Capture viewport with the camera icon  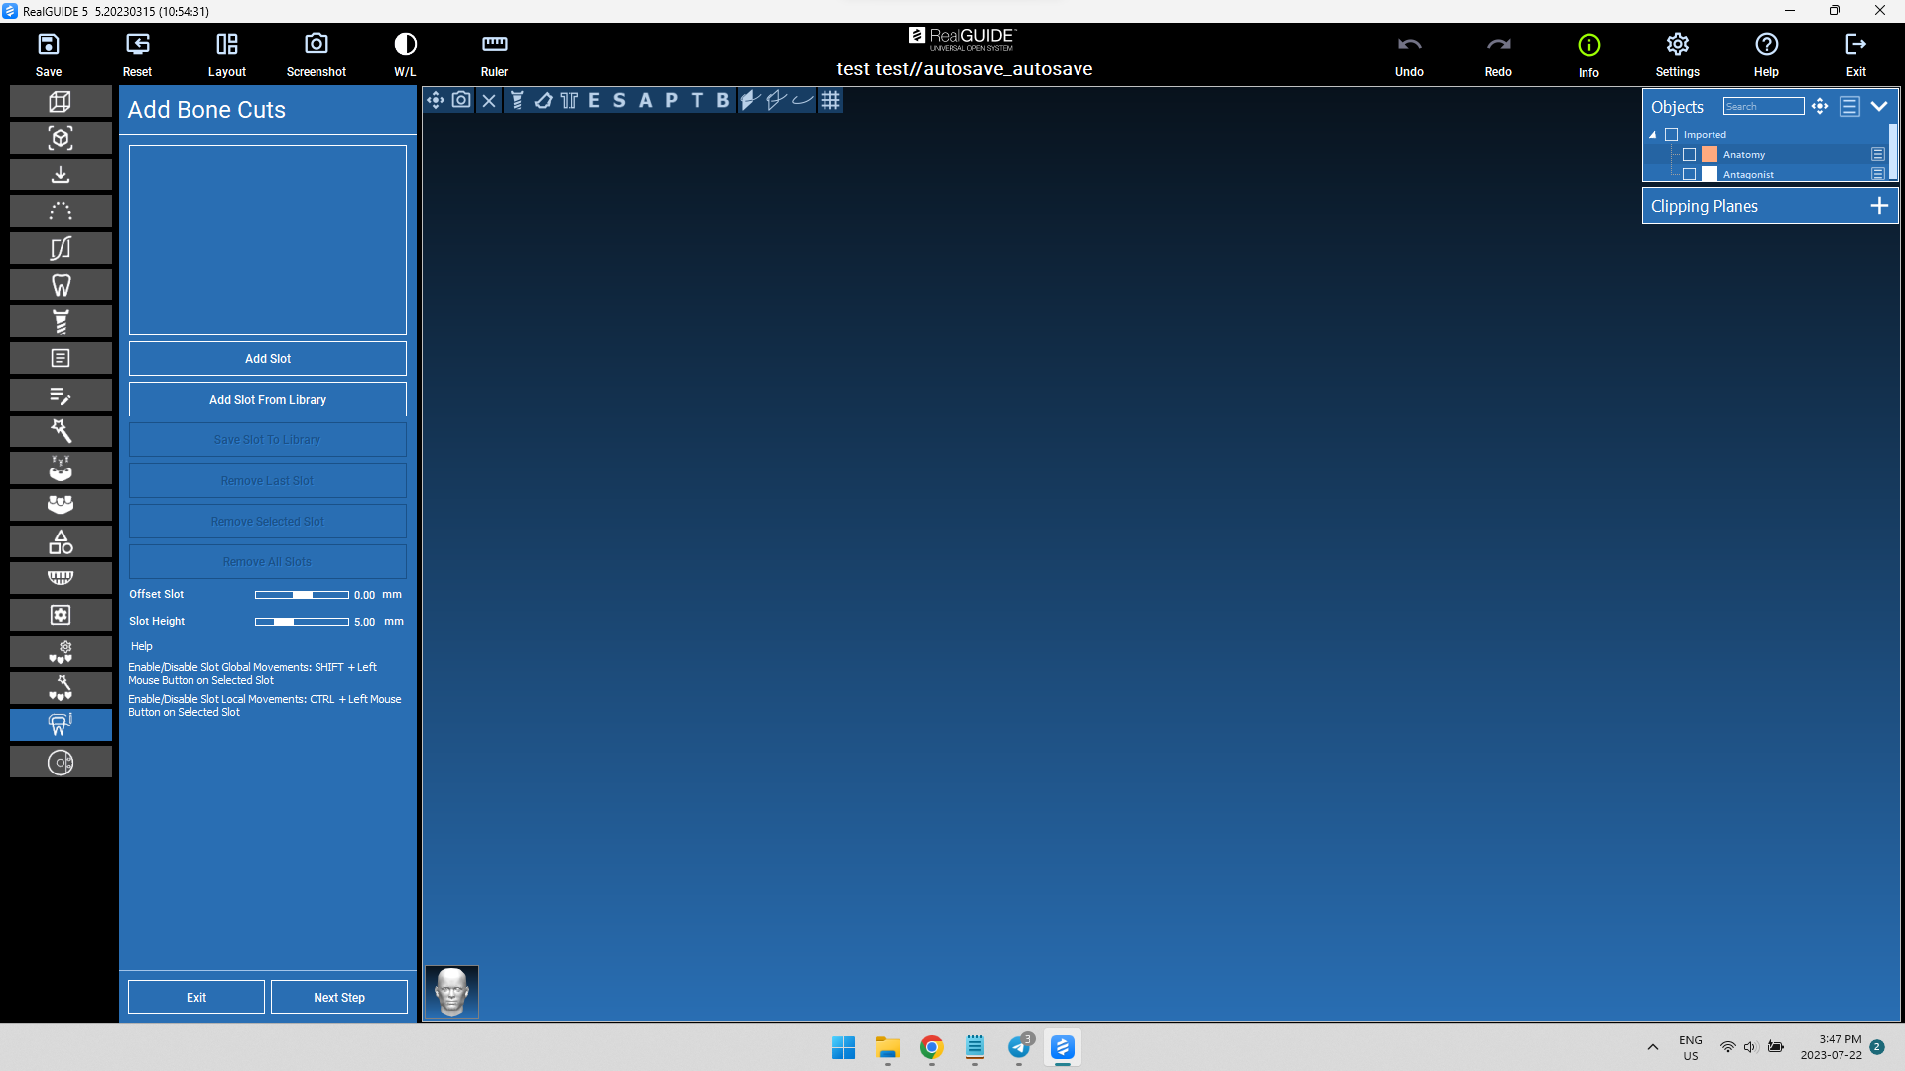tap(462, 100)
